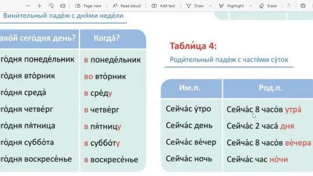
Task: Select the Highlight tool
Action: [231, 6]
